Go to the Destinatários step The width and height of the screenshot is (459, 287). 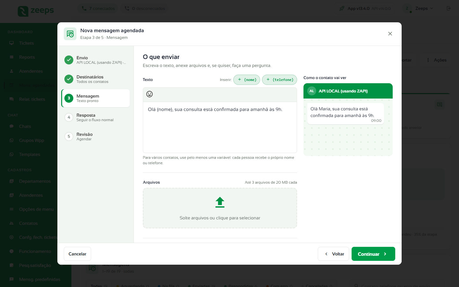point(96,79)
